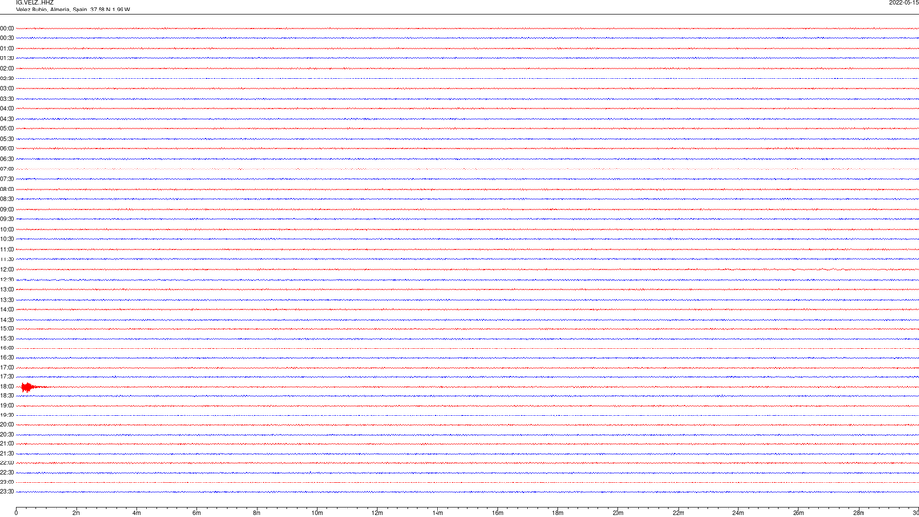This screenshot has width=919, height=517.
Task: Click the date label in the header
Action: [905, 3]
